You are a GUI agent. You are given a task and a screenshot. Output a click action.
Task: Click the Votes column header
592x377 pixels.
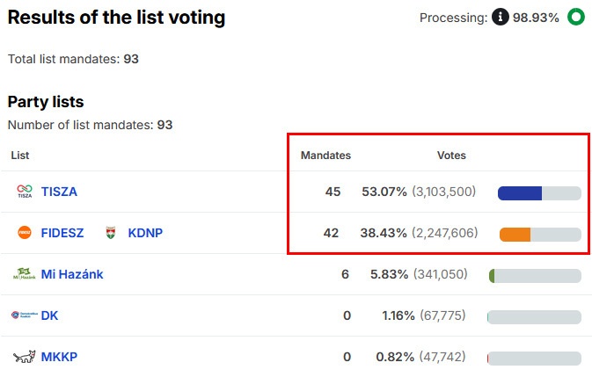(x=451, y=156)
